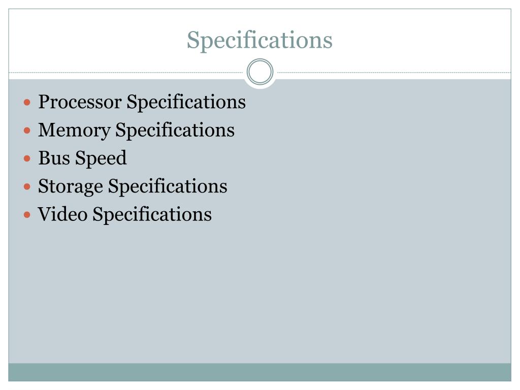
Task: Click the orange bullet beside Video Specifications
Action: 27,215
